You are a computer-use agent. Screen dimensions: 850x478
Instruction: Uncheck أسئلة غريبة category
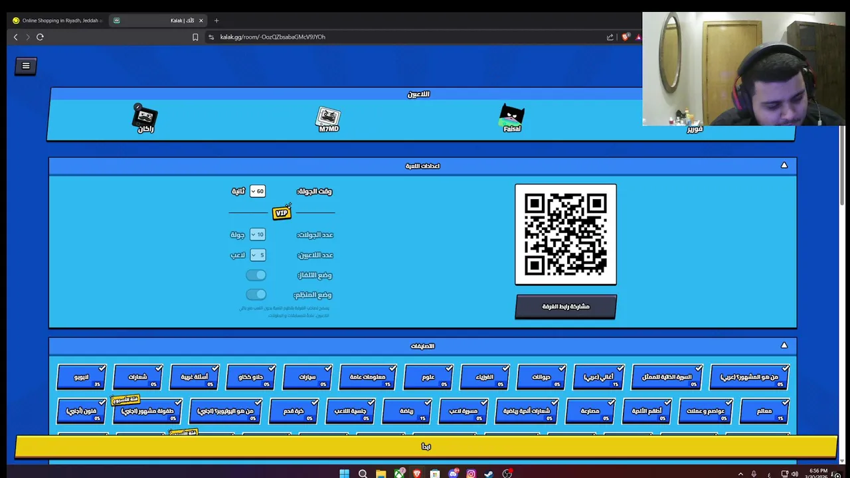point(194,377)
